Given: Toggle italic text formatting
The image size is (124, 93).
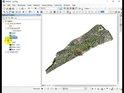Looking at the screenshot, I should pyautogui.click(x=95, y=89).
